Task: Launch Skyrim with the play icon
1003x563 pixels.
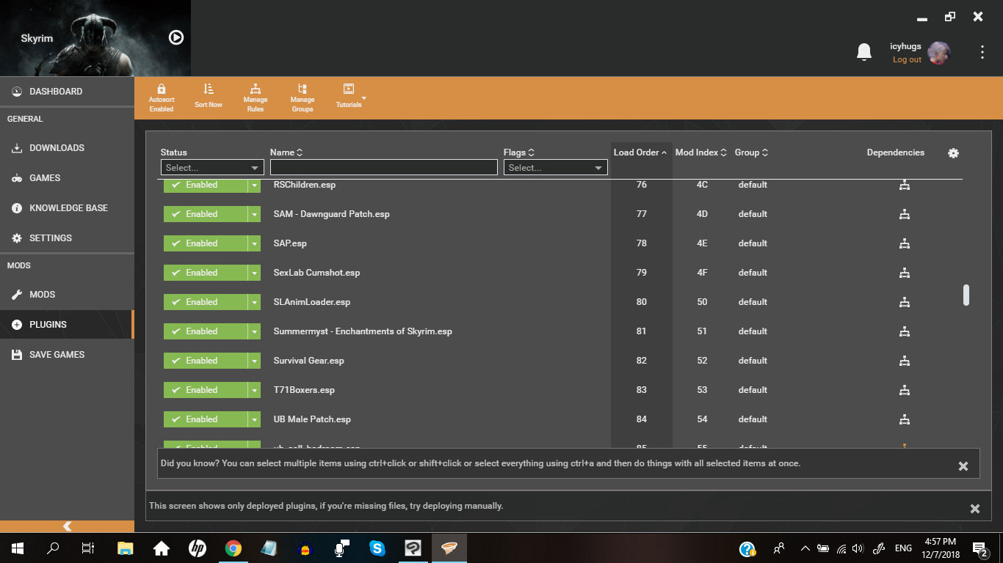Action: click(x=176, y=37)
